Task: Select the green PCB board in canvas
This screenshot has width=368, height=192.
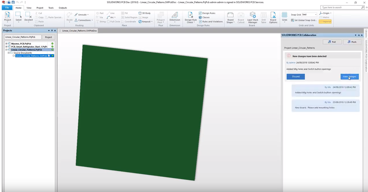Action: pos(142,112)
